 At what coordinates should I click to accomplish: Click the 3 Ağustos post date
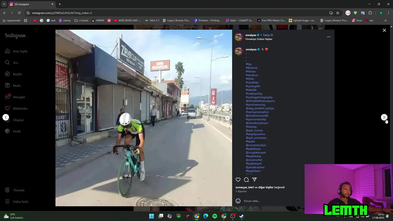(241, 191)
